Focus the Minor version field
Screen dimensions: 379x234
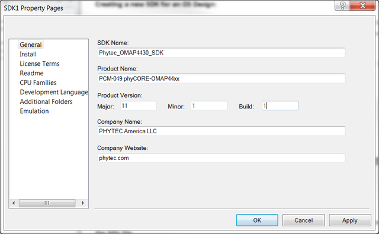209,105
